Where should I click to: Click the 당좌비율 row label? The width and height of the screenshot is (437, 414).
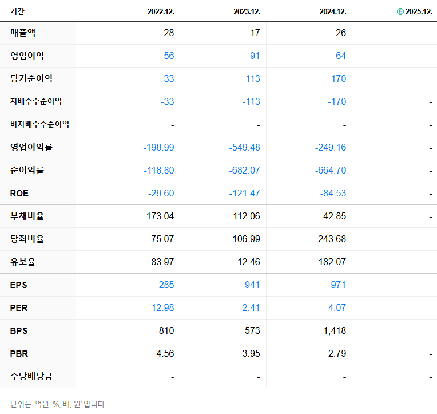pos(27,239)
